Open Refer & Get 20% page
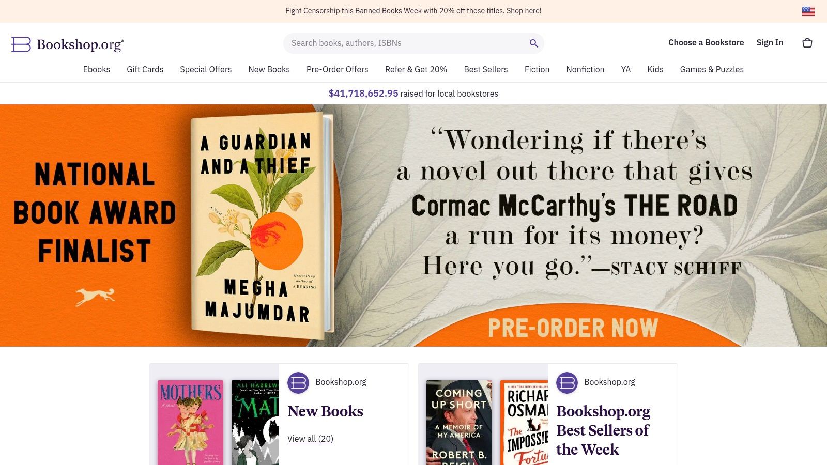 tap(416, 69)
